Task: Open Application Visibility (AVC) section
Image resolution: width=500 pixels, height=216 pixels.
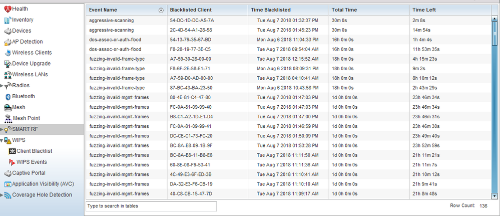Action: pos(42,184)
